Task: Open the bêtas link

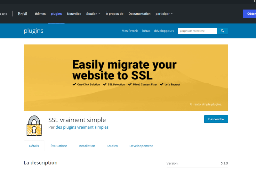Action: tap(146, 31)
